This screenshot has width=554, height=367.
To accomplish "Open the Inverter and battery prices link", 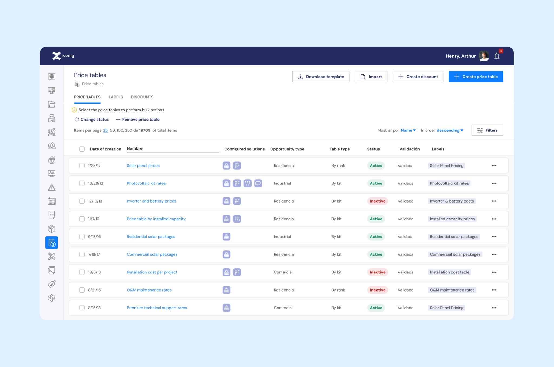I will 151,201.
